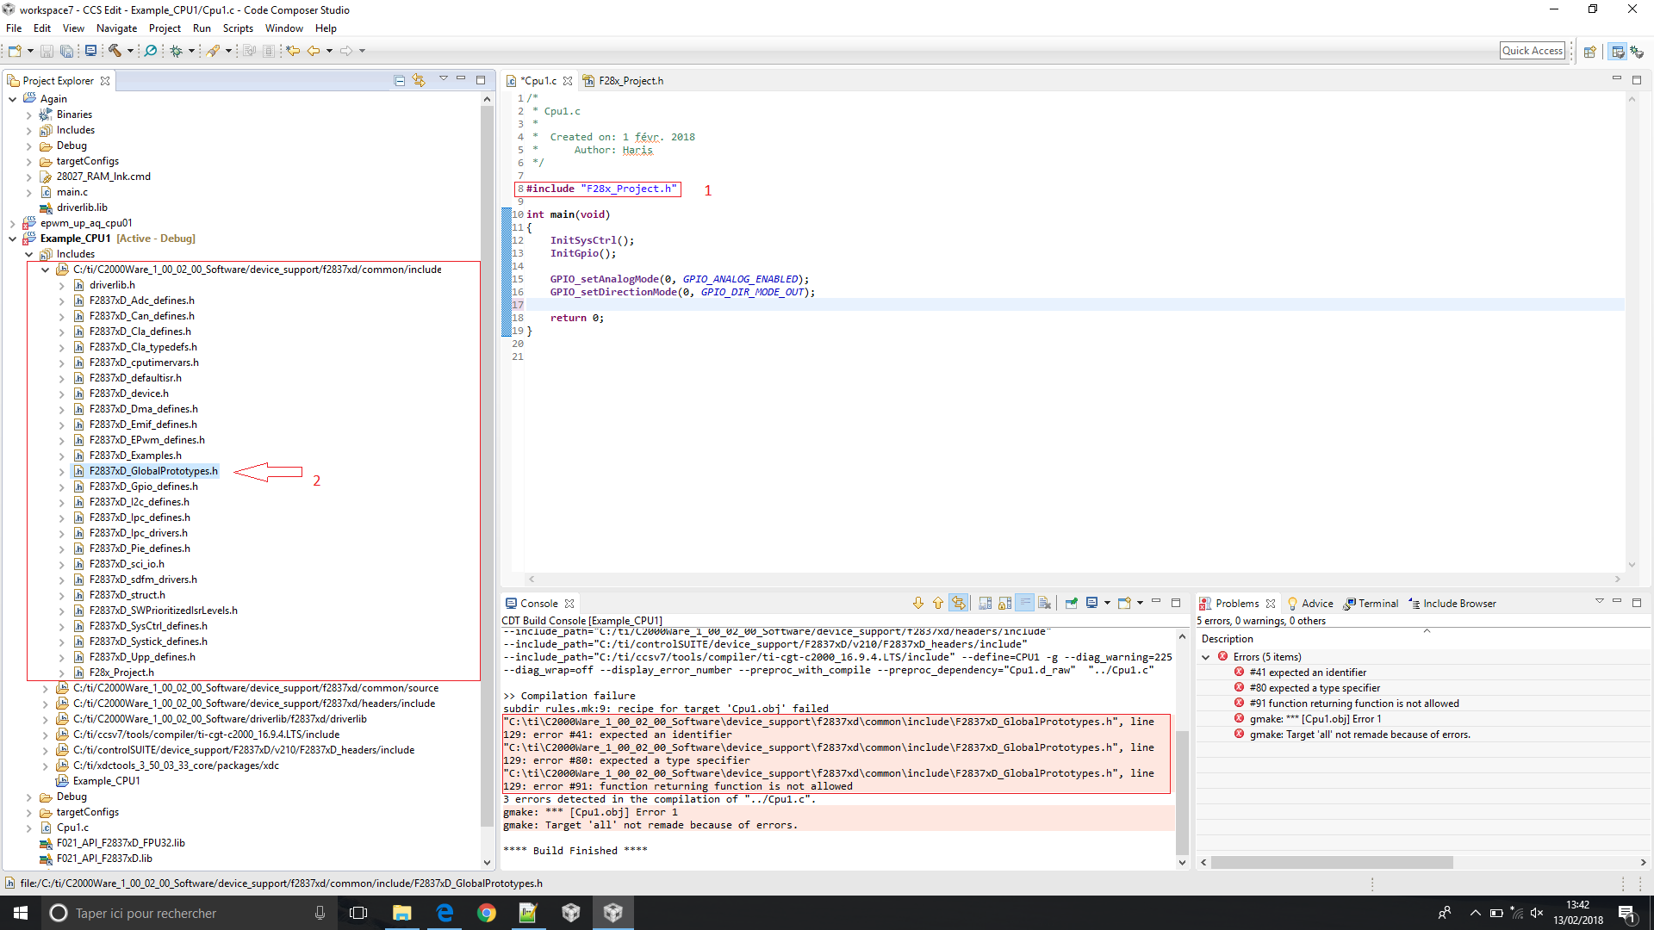
Task: Open Project Explorer view menu triangle
Action: tap(444, 79)
